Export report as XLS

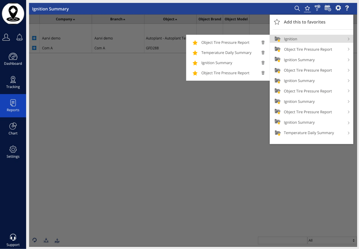pyautogui.click(x=46, y=240)
